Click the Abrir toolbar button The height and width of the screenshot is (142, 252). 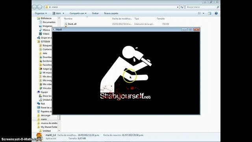click(57, 13)
